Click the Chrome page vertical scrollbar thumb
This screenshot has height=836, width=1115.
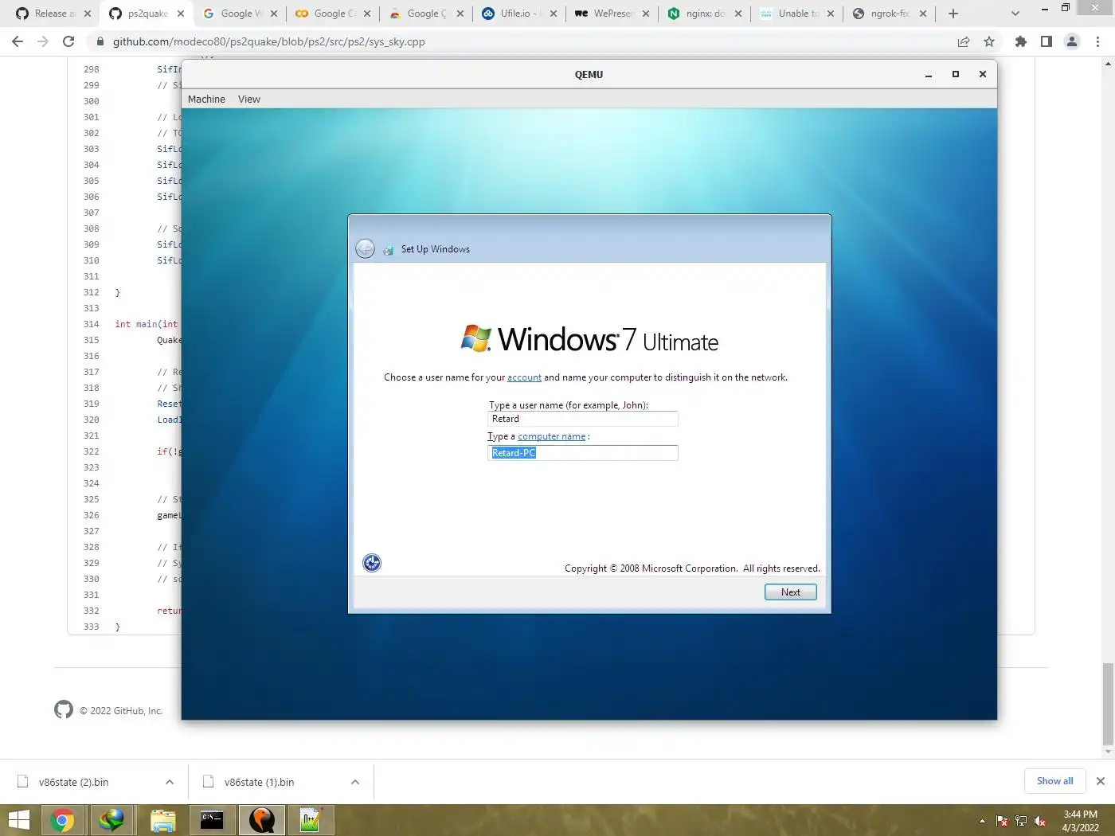pos(1107,704)
